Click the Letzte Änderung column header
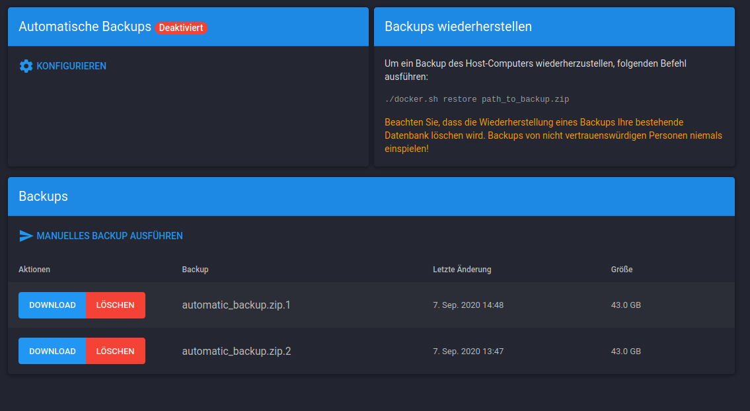This screenshot has width=750, height=411. click(x=462, y=270)
